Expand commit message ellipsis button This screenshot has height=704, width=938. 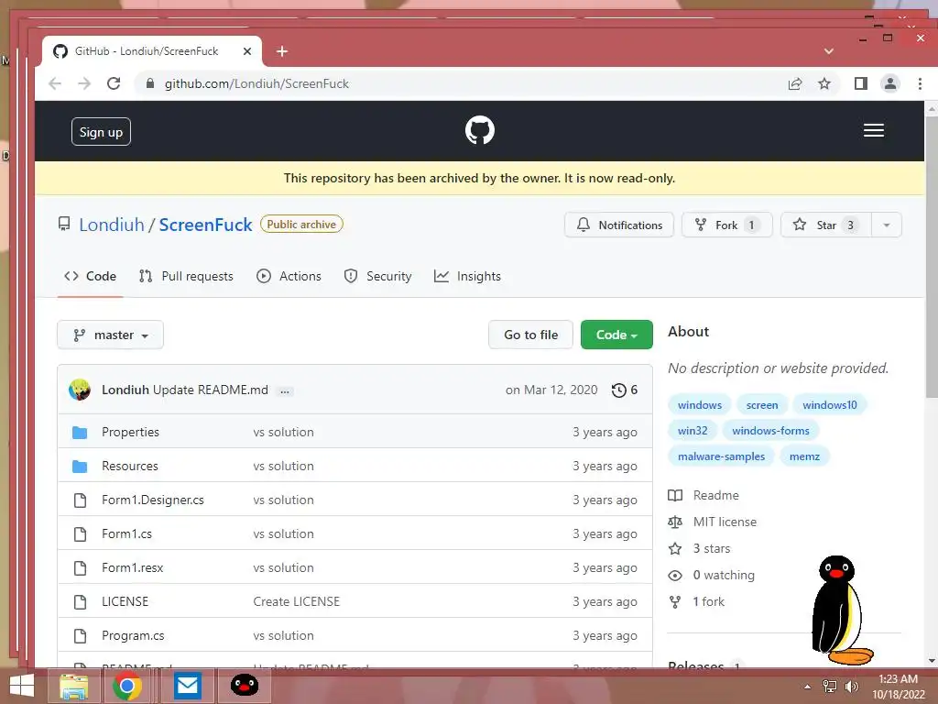(x=285, y=391)
